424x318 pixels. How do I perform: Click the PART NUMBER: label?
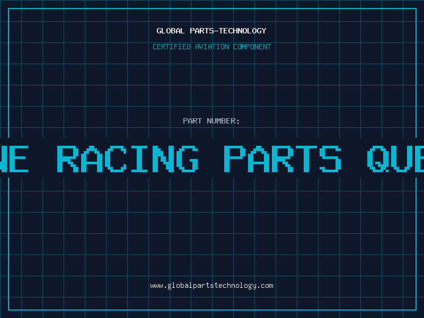point(211,121)
